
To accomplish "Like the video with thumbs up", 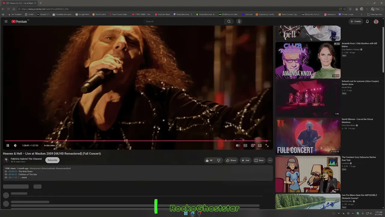I will (209, 160).
